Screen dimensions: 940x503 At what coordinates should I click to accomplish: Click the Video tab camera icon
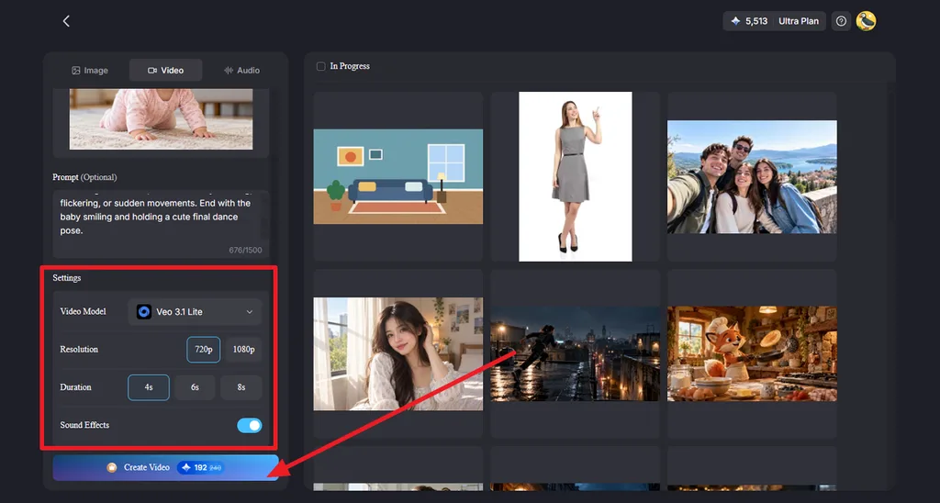pyautogui.click(x=152, y=70)
